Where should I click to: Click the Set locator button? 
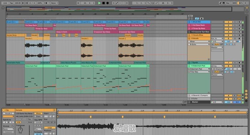coord(190,16)
